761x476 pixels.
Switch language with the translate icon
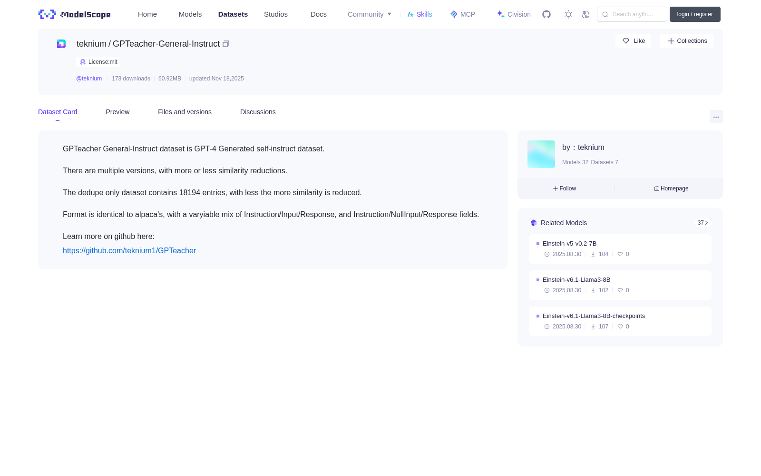(586, 14)
